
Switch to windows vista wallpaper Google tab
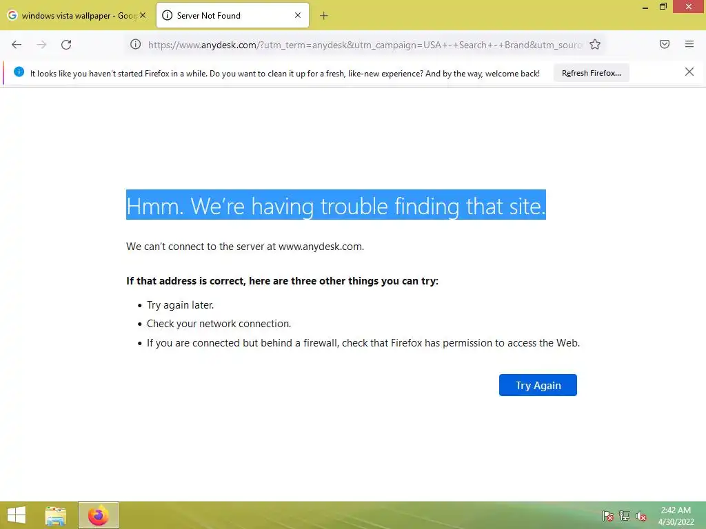point(77,15)
